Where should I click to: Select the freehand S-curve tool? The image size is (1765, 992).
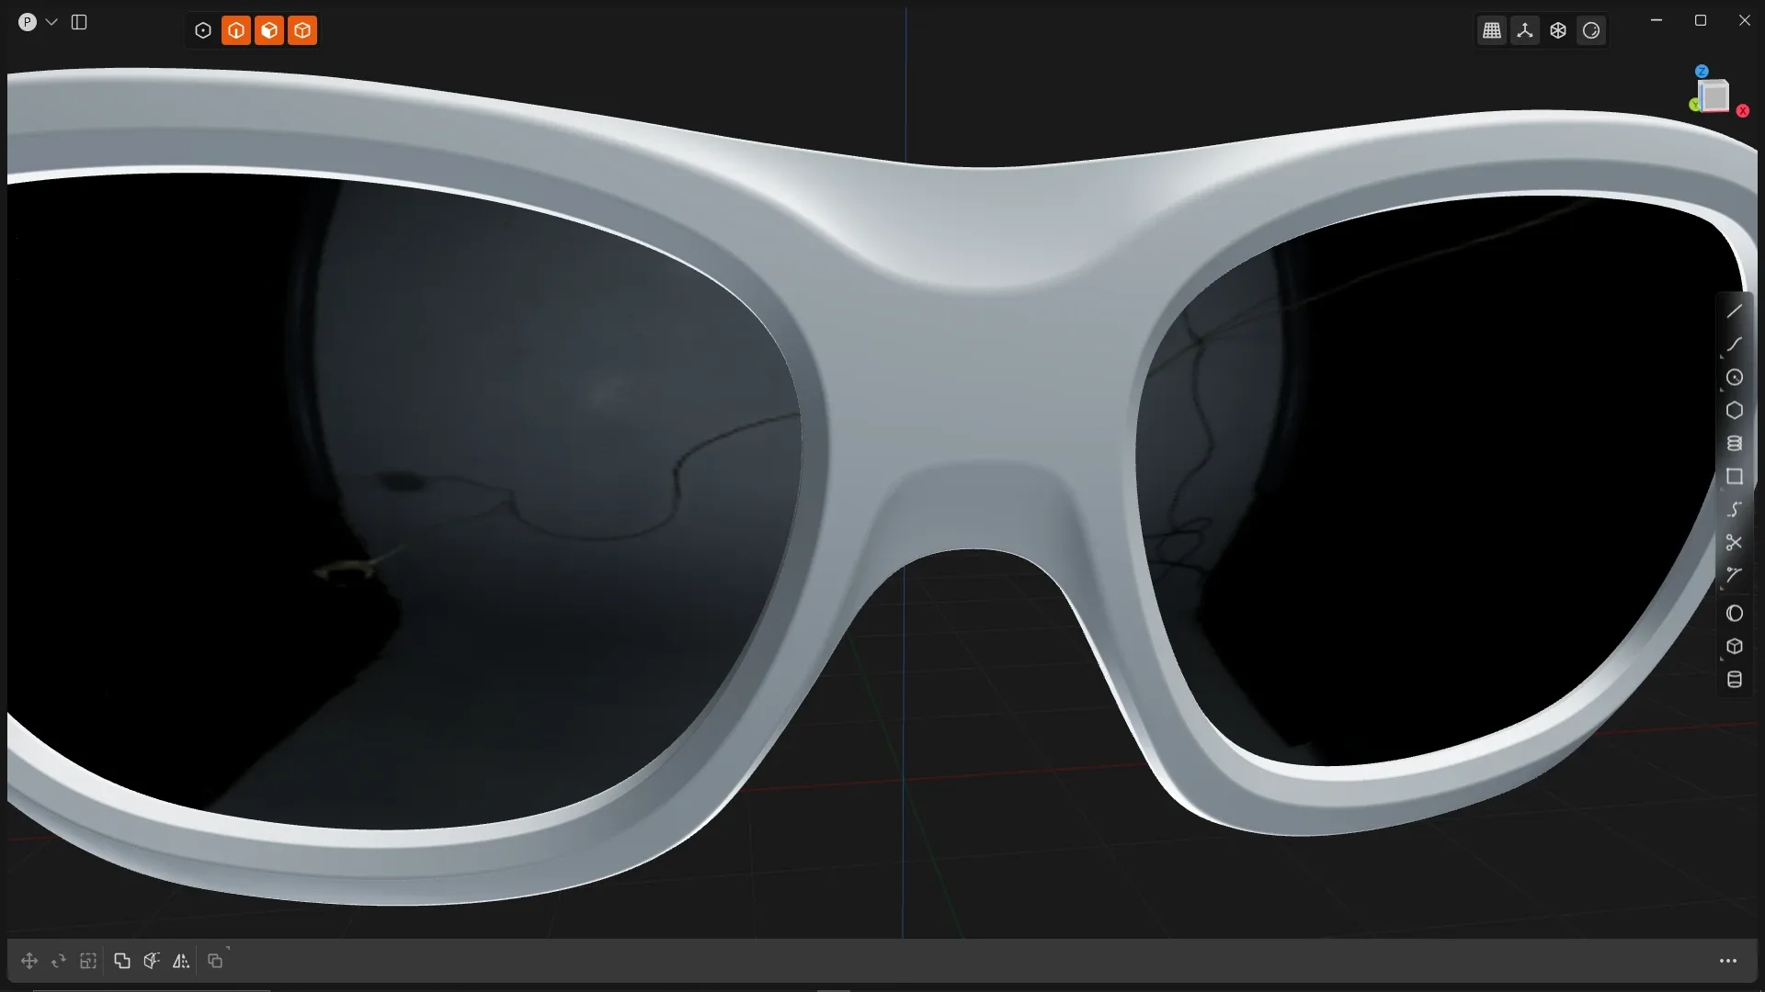click(x=1735, y=510)
